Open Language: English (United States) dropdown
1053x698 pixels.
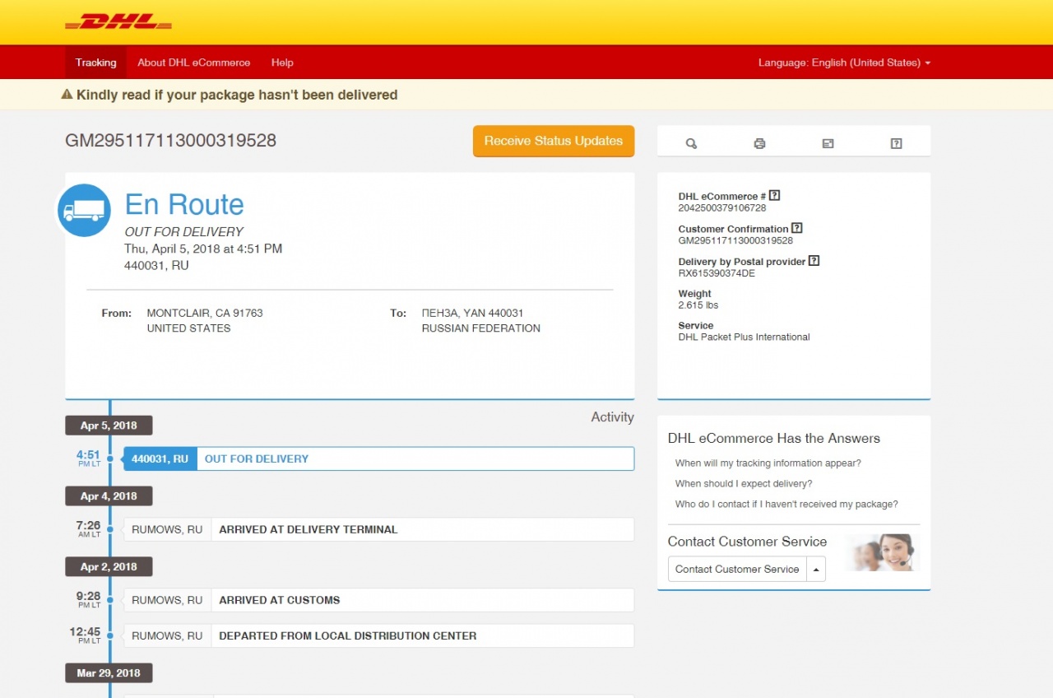pos(844,63)
